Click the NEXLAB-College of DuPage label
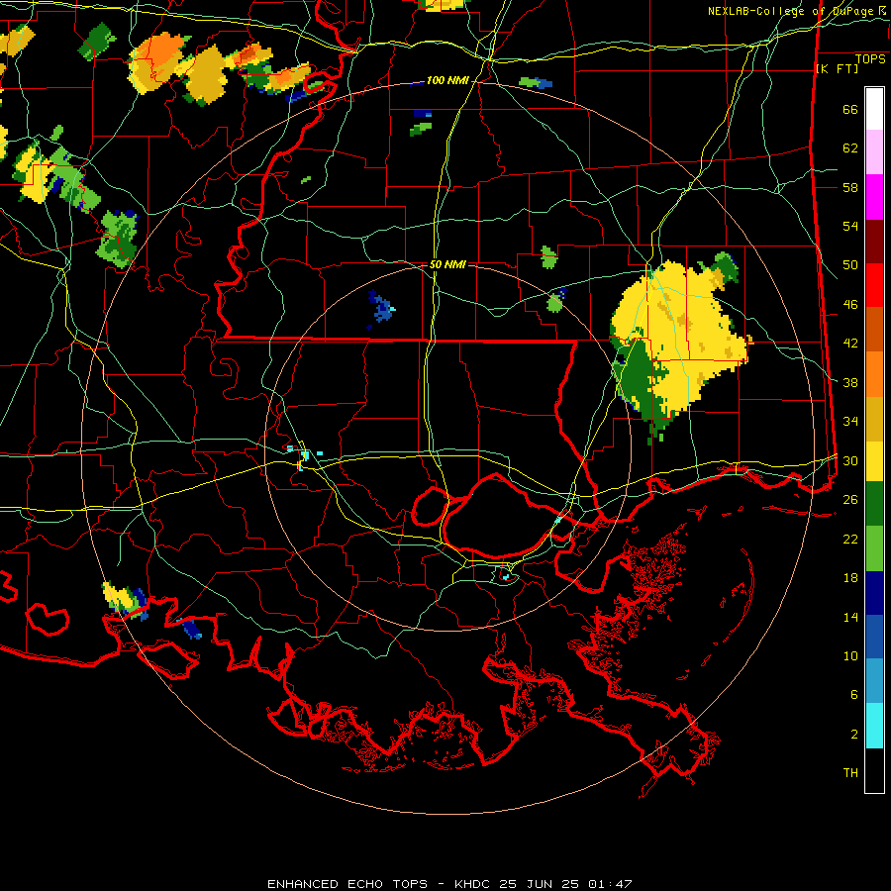This screenshot has height=891, width=891. tap(797, 11)
